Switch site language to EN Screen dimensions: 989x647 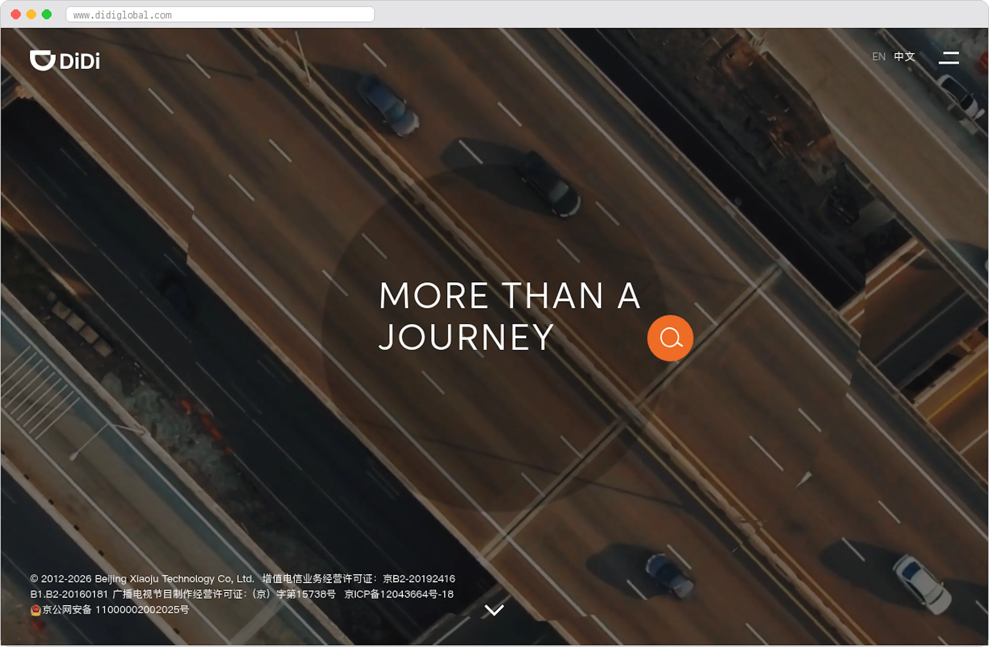[879, 56]
